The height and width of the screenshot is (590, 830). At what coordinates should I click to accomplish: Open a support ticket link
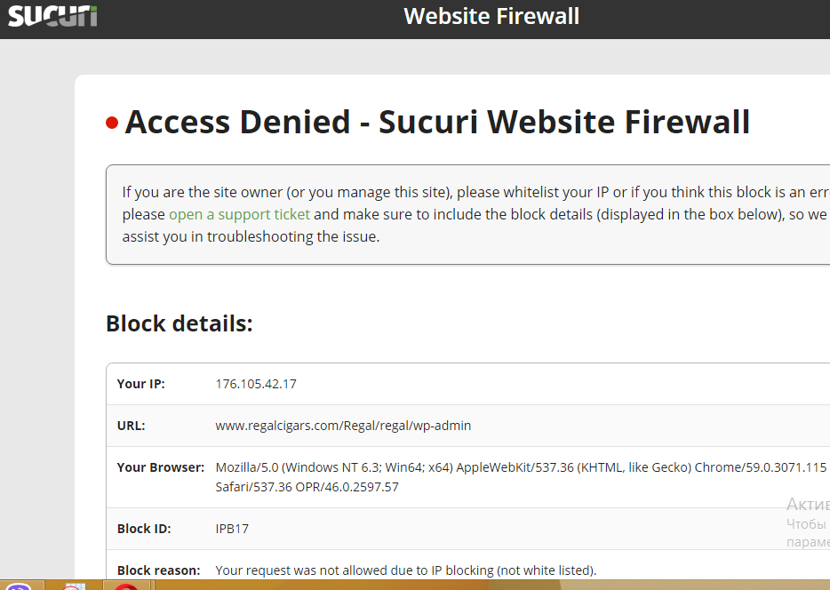tap(239, 214)
